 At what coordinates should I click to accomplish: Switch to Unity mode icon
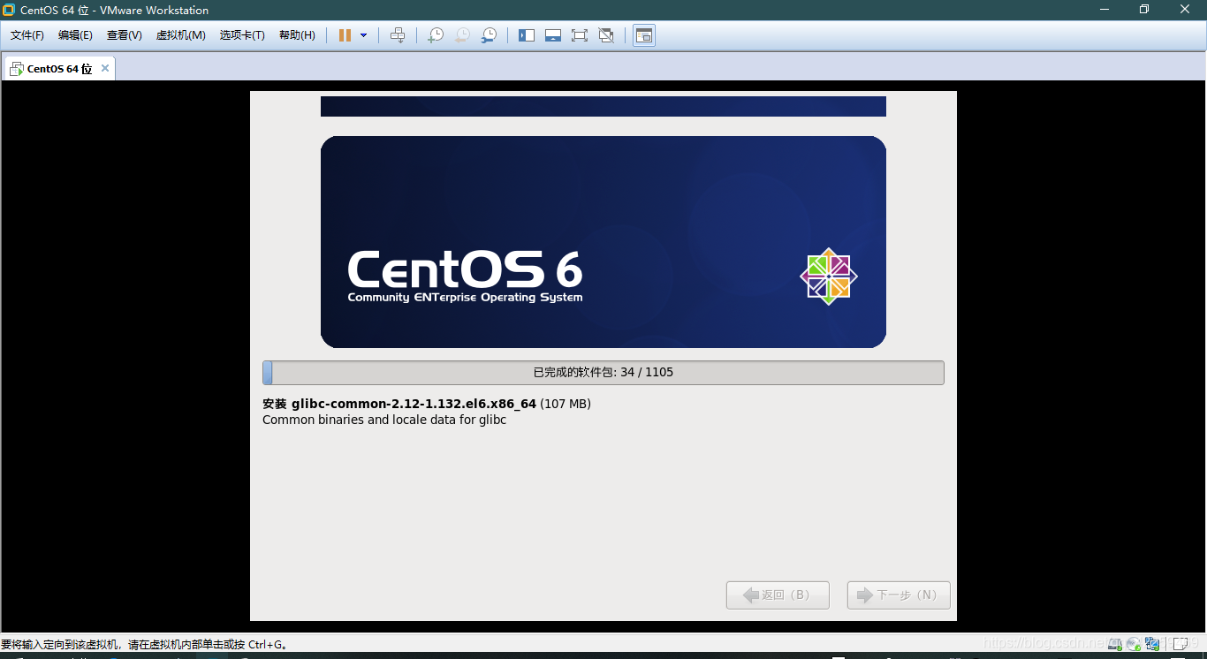(x=606, y=35)
